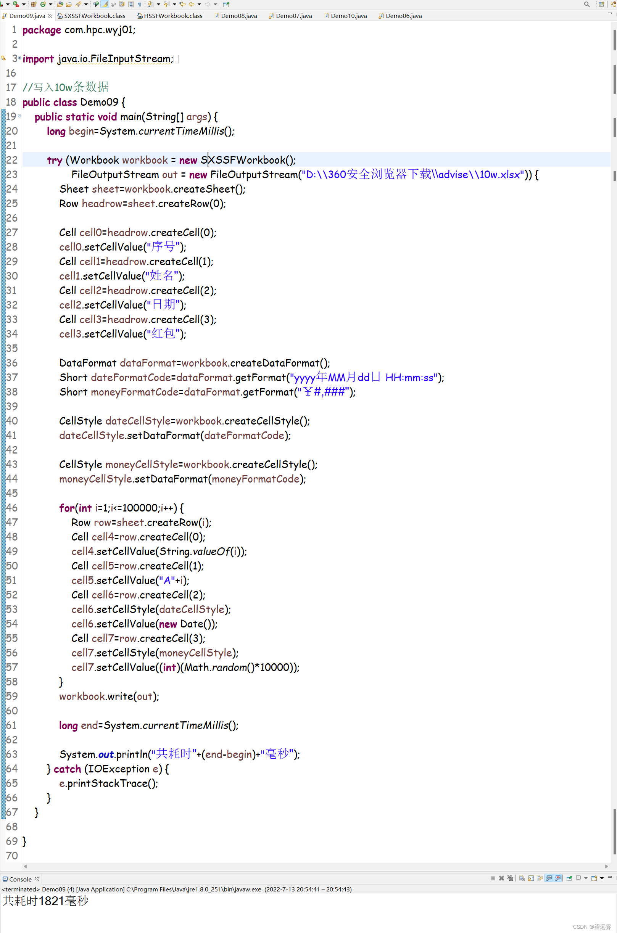Switch to the Demo08.java tab

(x=236, y=16)
